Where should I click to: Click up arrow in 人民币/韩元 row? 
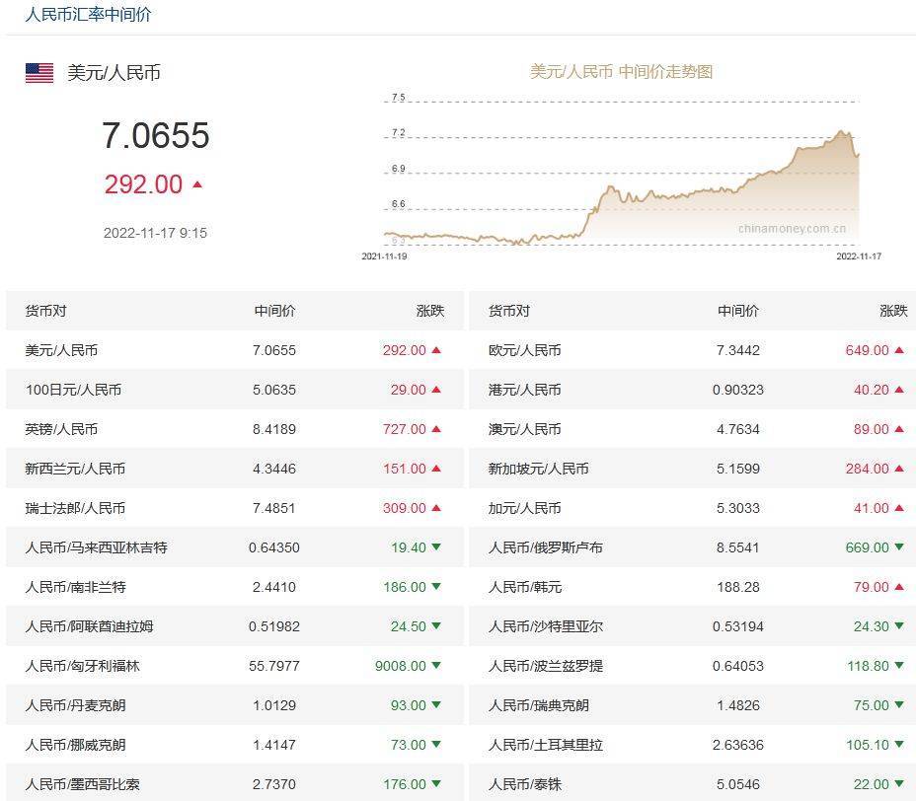899,587
